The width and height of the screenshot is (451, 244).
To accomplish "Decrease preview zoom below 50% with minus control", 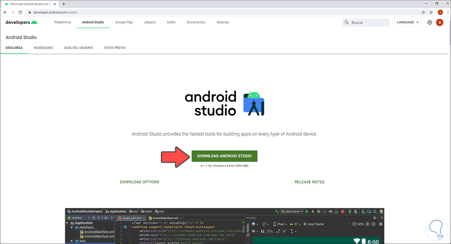I will pyautogui.click(x=354, y=224).
